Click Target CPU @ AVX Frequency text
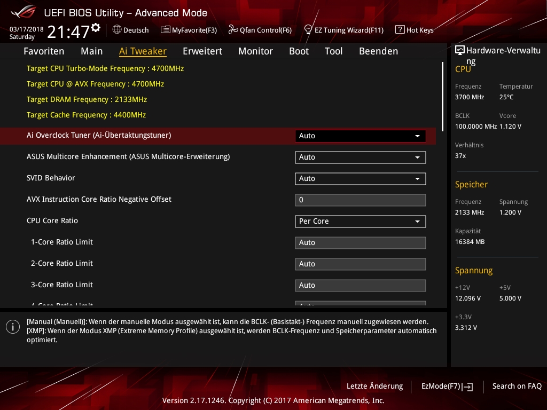The image size is (547, 410). coord(95,84)
